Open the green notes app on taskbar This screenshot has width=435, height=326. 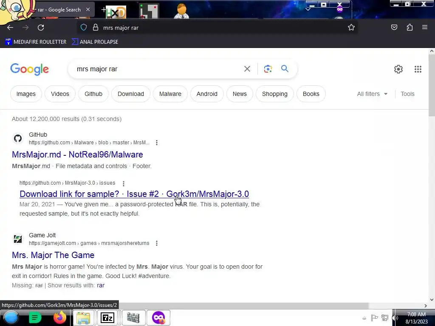(x=35, y=318)
